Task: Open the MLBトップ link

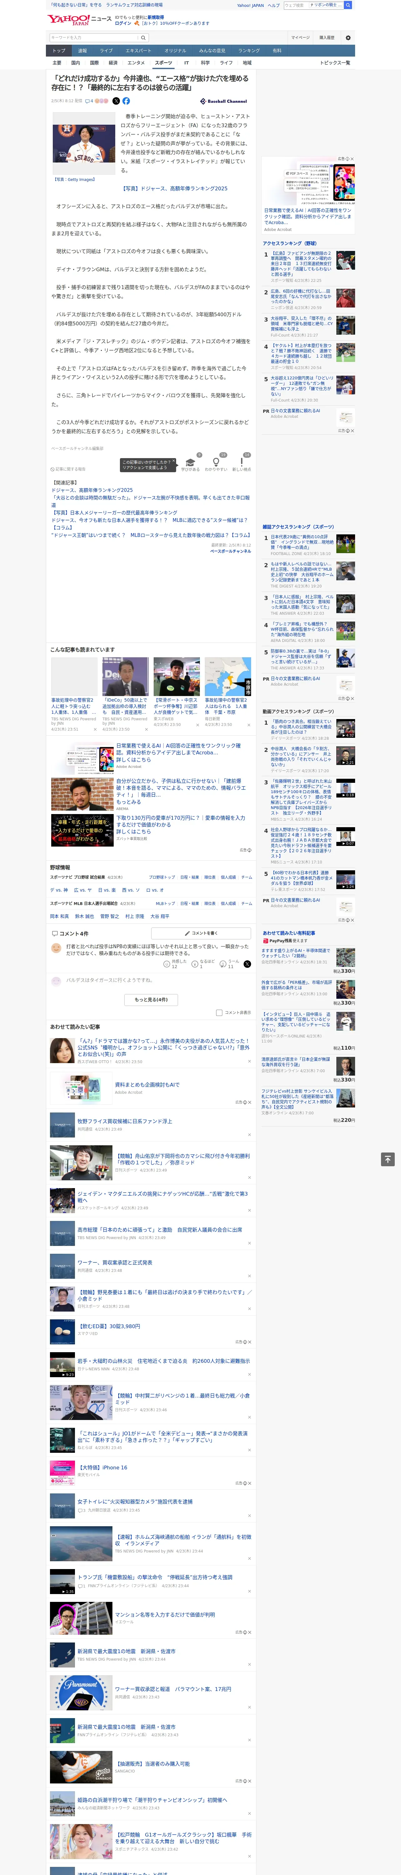Action: (x=165, y=903)
